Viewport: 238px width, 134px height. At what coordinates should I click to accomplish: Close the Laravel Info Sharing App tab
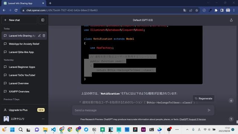(x=43, y=3)
